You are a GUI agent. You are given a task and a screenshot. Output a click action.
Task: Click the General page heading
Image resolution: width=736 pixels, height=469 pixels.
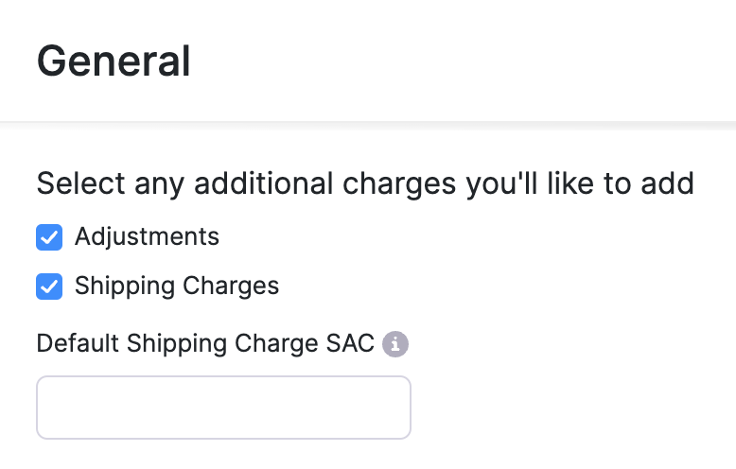[x=114, y=61]
